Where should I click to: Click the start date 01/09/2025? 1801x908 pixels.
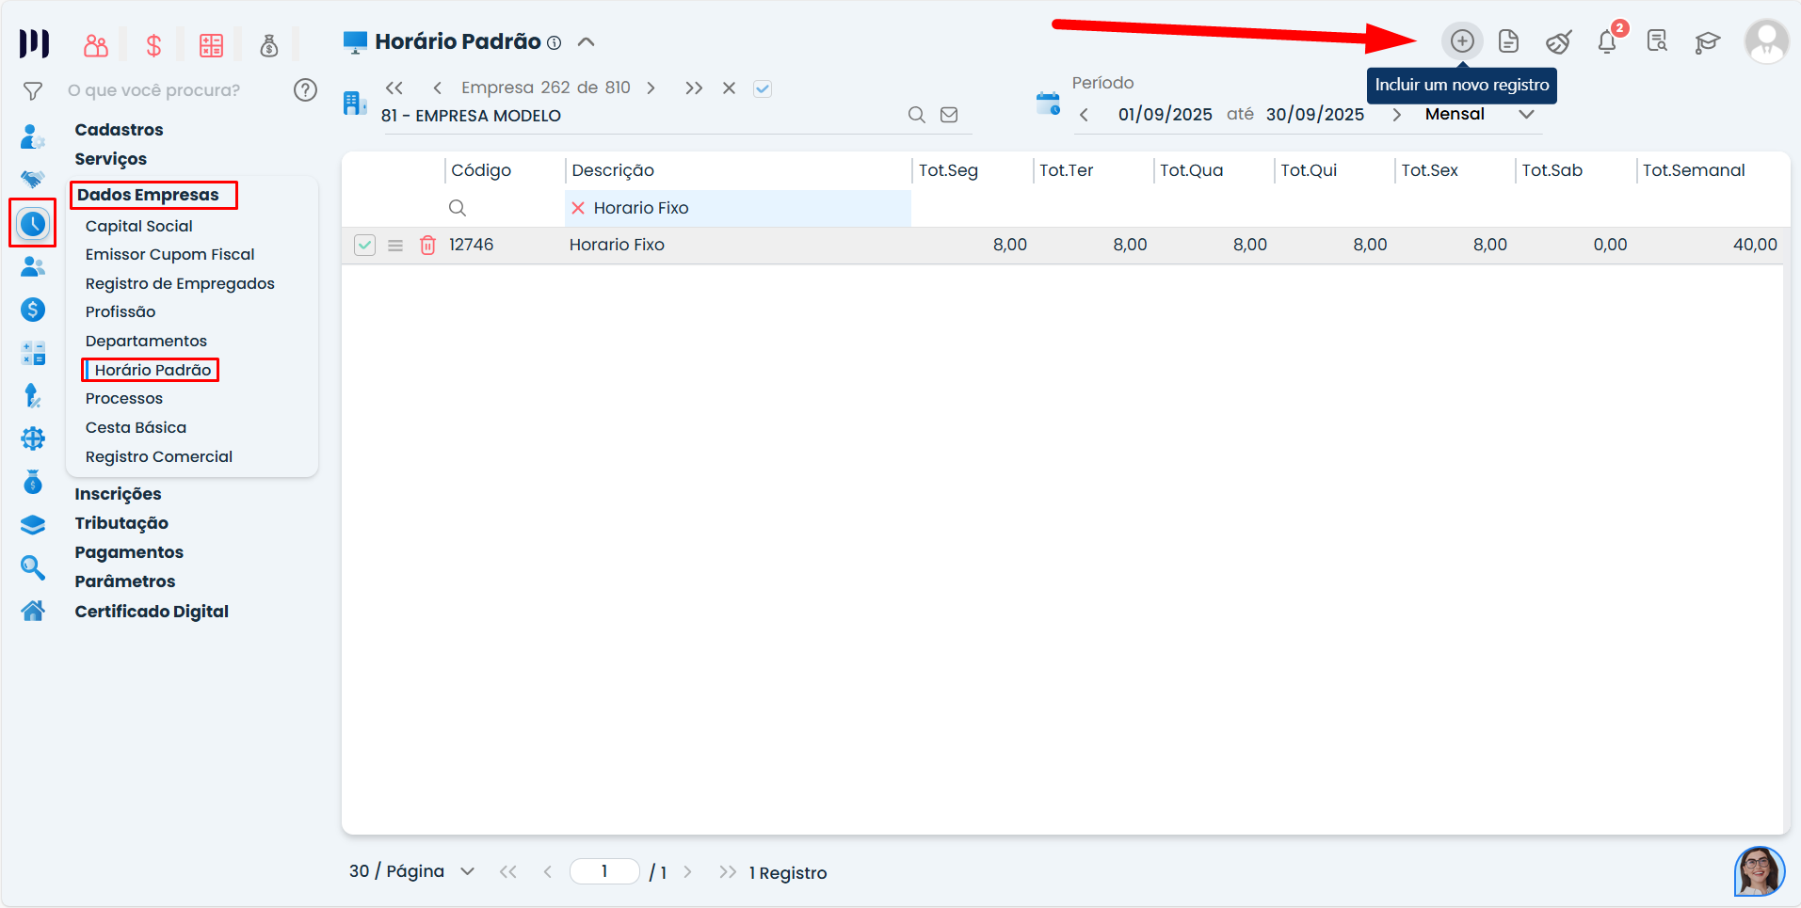pos(1165,115)
